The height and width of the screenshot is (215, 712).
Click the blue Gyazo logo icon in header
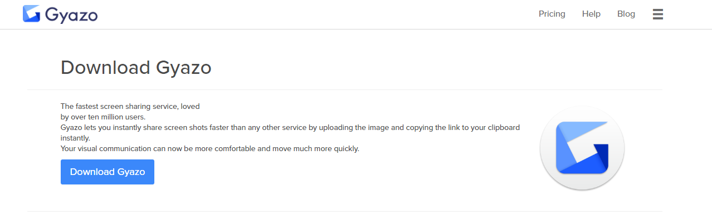point(31,14)
